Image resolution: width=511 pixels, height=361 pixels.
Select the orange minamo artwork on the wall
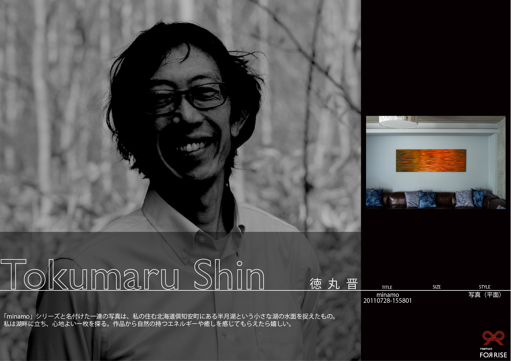431,161
